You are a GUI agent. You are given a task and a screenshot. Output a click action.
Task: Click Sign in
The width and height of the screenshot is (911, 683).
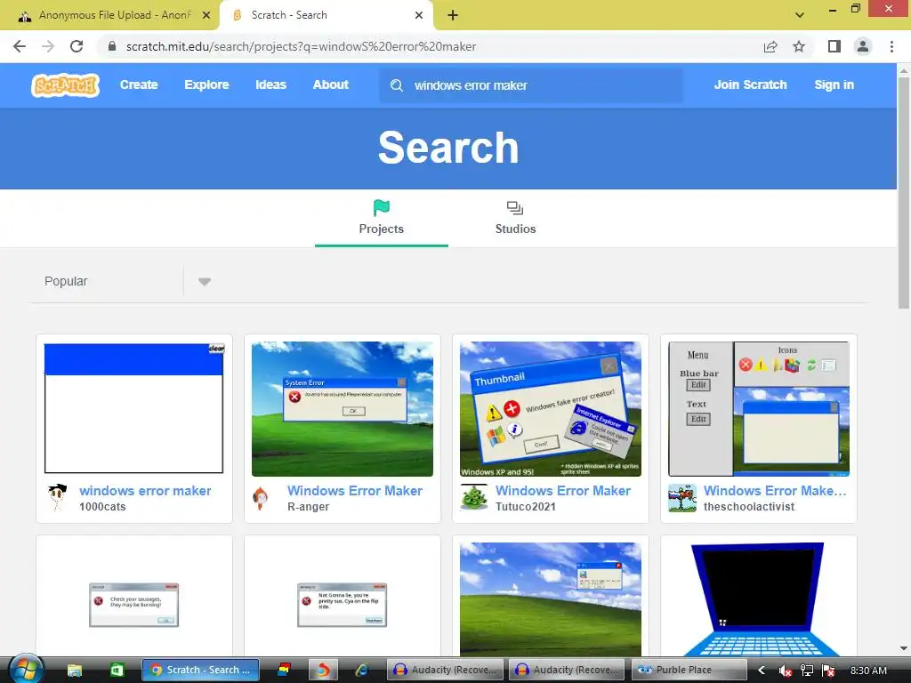[834, 84]
